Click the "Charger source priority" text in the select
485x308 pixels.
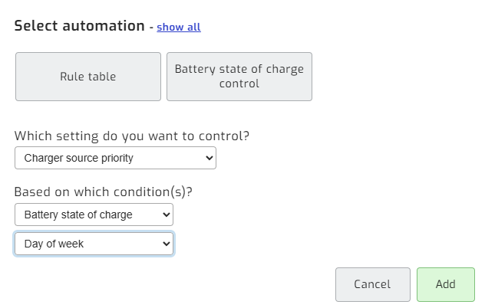pyautogui.click(x=78, y=158)
